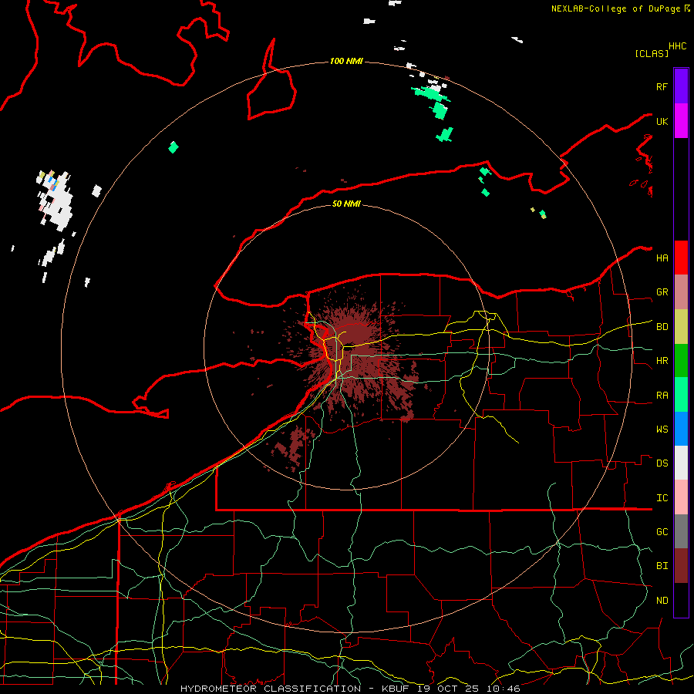This screenshot has width=694, height=694.
Task: Choose the DS white legend swatch
Action: (681, 463)
